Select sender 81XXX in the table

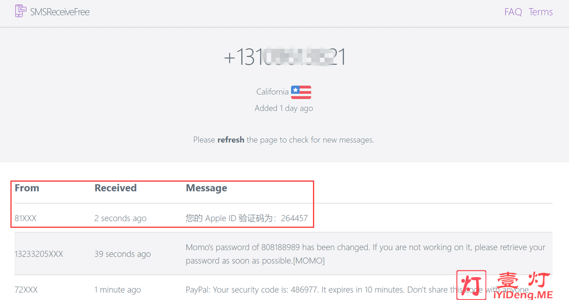[x=25, y=218]
